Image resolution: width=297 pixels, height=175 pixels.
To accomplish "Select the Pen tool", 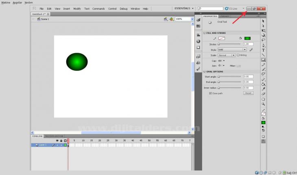I will [x=263, y=45].
